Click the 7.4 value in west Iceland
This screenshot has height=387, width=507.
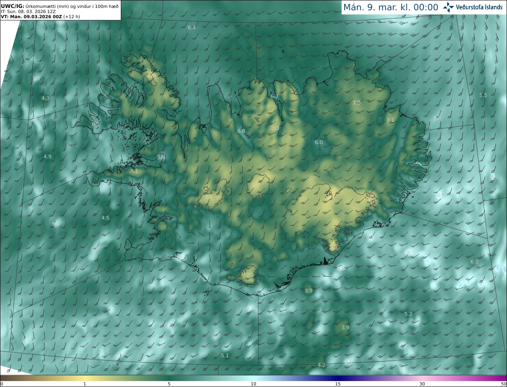click(x=161, y=157)
